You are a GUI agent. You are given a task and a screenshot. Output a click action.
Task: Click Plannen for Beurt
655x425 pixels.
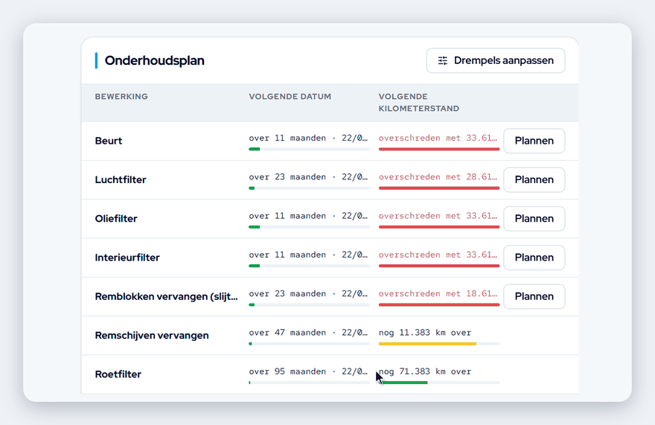[534, 141]
